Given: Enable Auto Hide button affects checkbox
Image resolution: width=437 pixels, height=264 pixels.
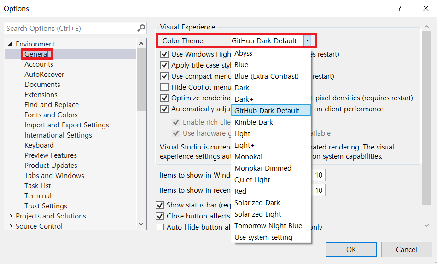Looking at the screenshot, I should (160, 227).
